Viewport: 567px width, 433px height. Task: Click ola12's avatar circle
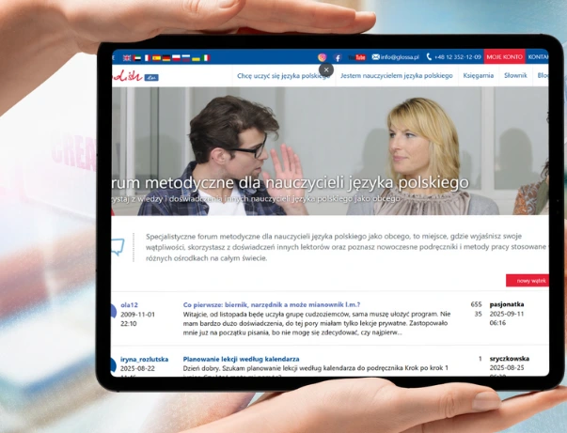113,312
